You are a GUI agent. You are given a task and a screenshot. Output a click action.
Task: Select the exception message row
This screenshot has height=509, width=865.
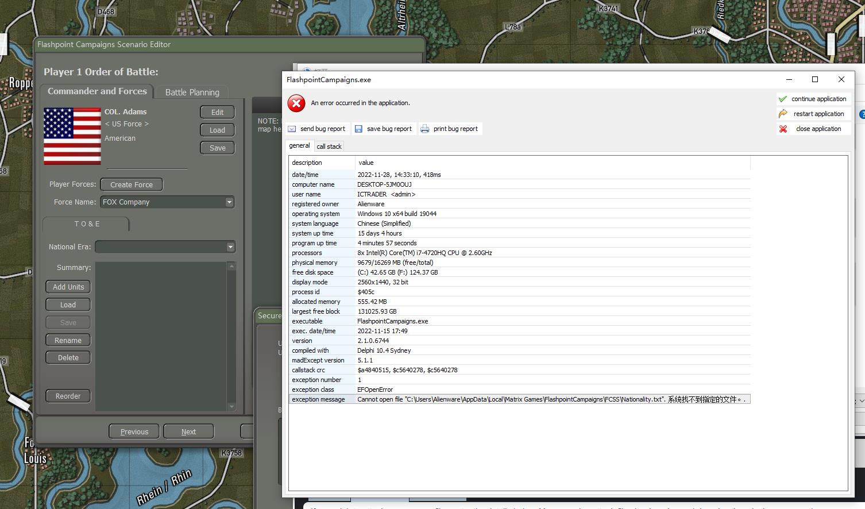(519, 399)
